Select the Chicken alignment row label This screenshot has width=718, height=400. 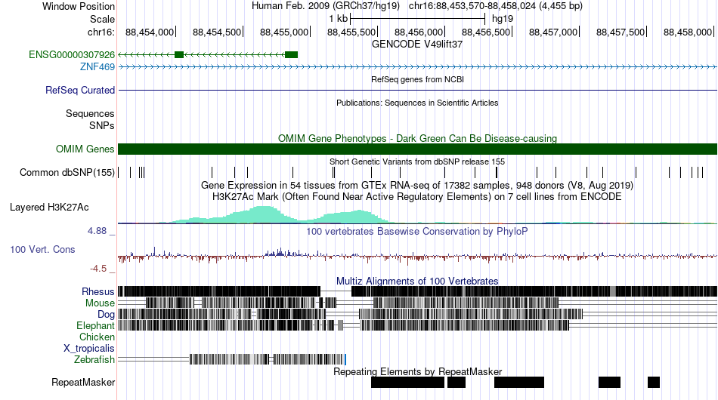[97, 337]
